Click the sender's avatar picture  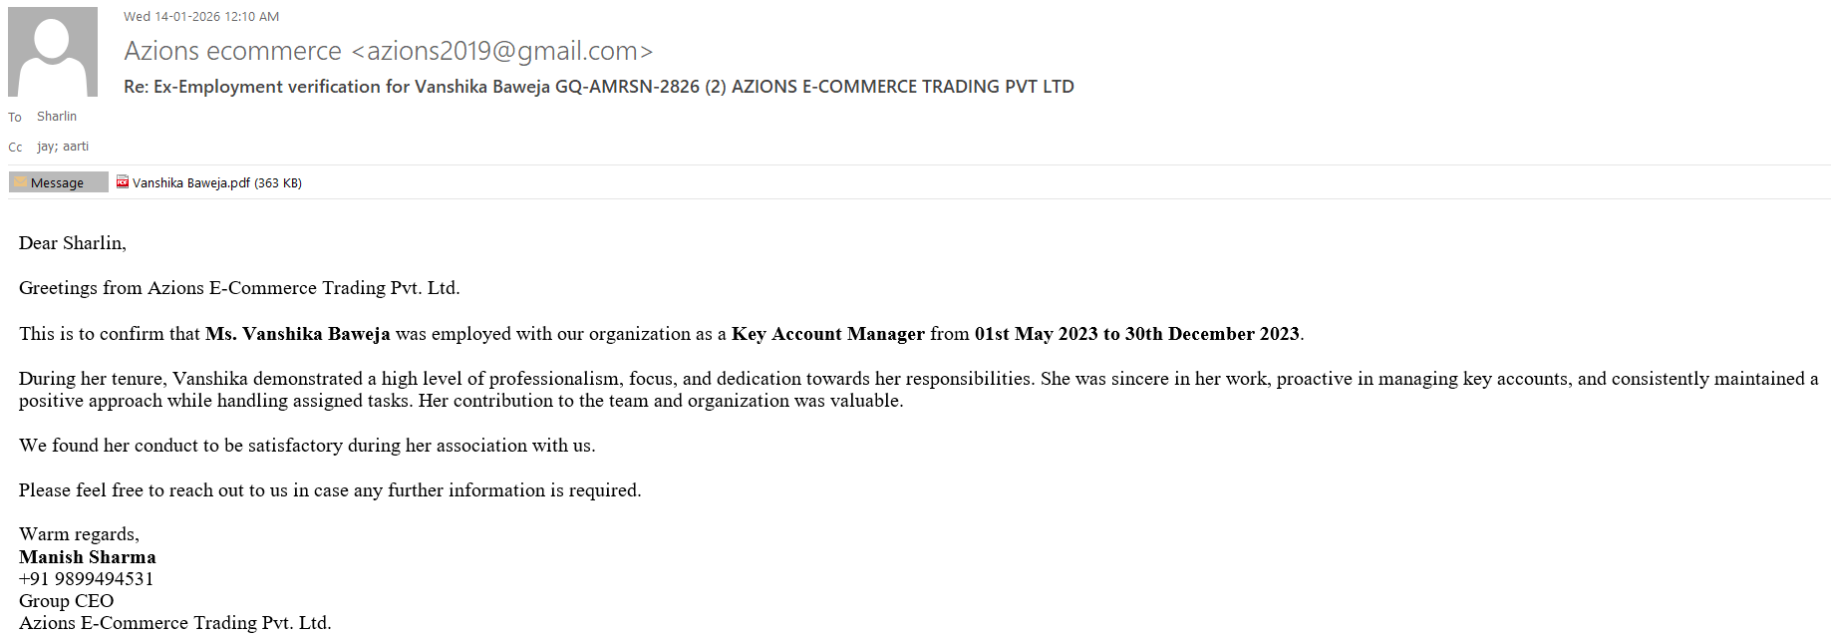53,52
